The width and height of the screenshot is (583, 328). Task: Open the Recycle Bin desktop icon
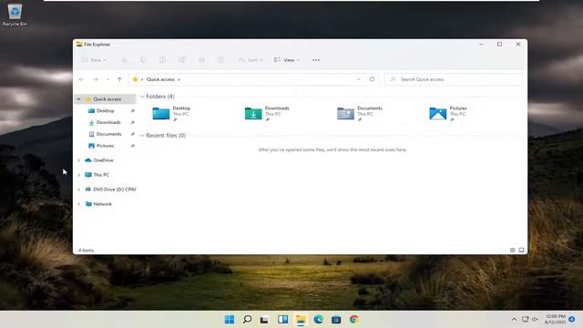coord(15,15)
